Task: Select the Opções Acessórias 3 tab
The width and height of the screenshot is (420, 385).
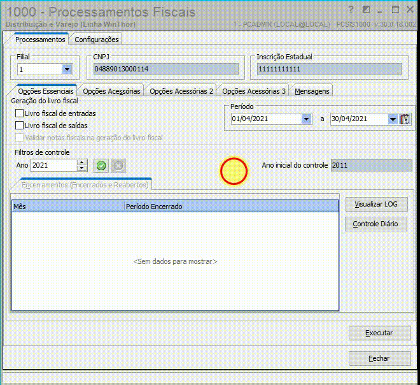Action: [254, 91]
